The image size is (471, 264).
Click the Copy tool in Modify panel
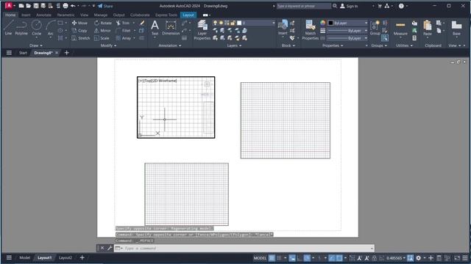[79, 31]
